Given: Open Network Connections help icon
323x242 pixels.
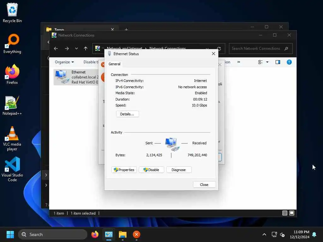Looking at the screenshot, I should [289, 62].
